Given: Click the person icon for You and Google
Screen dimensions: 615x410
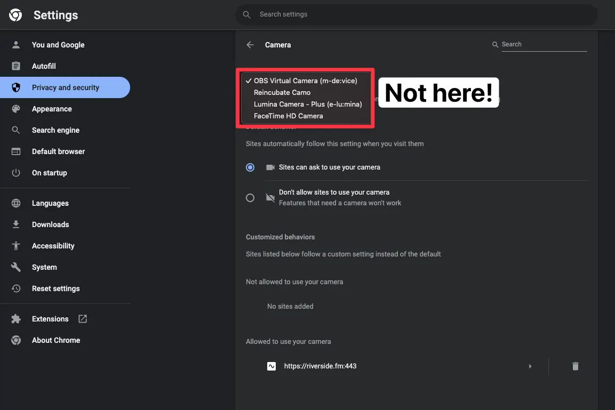Looking at the screenshot, I should point(15,45).
